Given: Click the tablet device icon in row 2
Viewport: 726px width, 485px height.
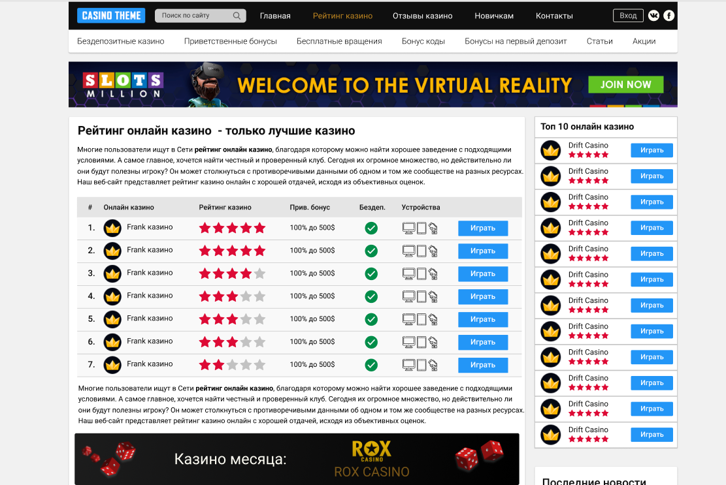Looking at the screenshot, I should click(x=421, y=251).
